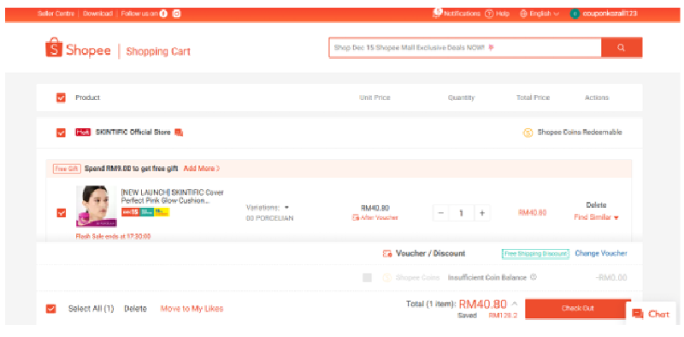684x337 pixels.
Task: Uncheck the Cover Perfect Cushion item checkbox
Action: point(62,213)
